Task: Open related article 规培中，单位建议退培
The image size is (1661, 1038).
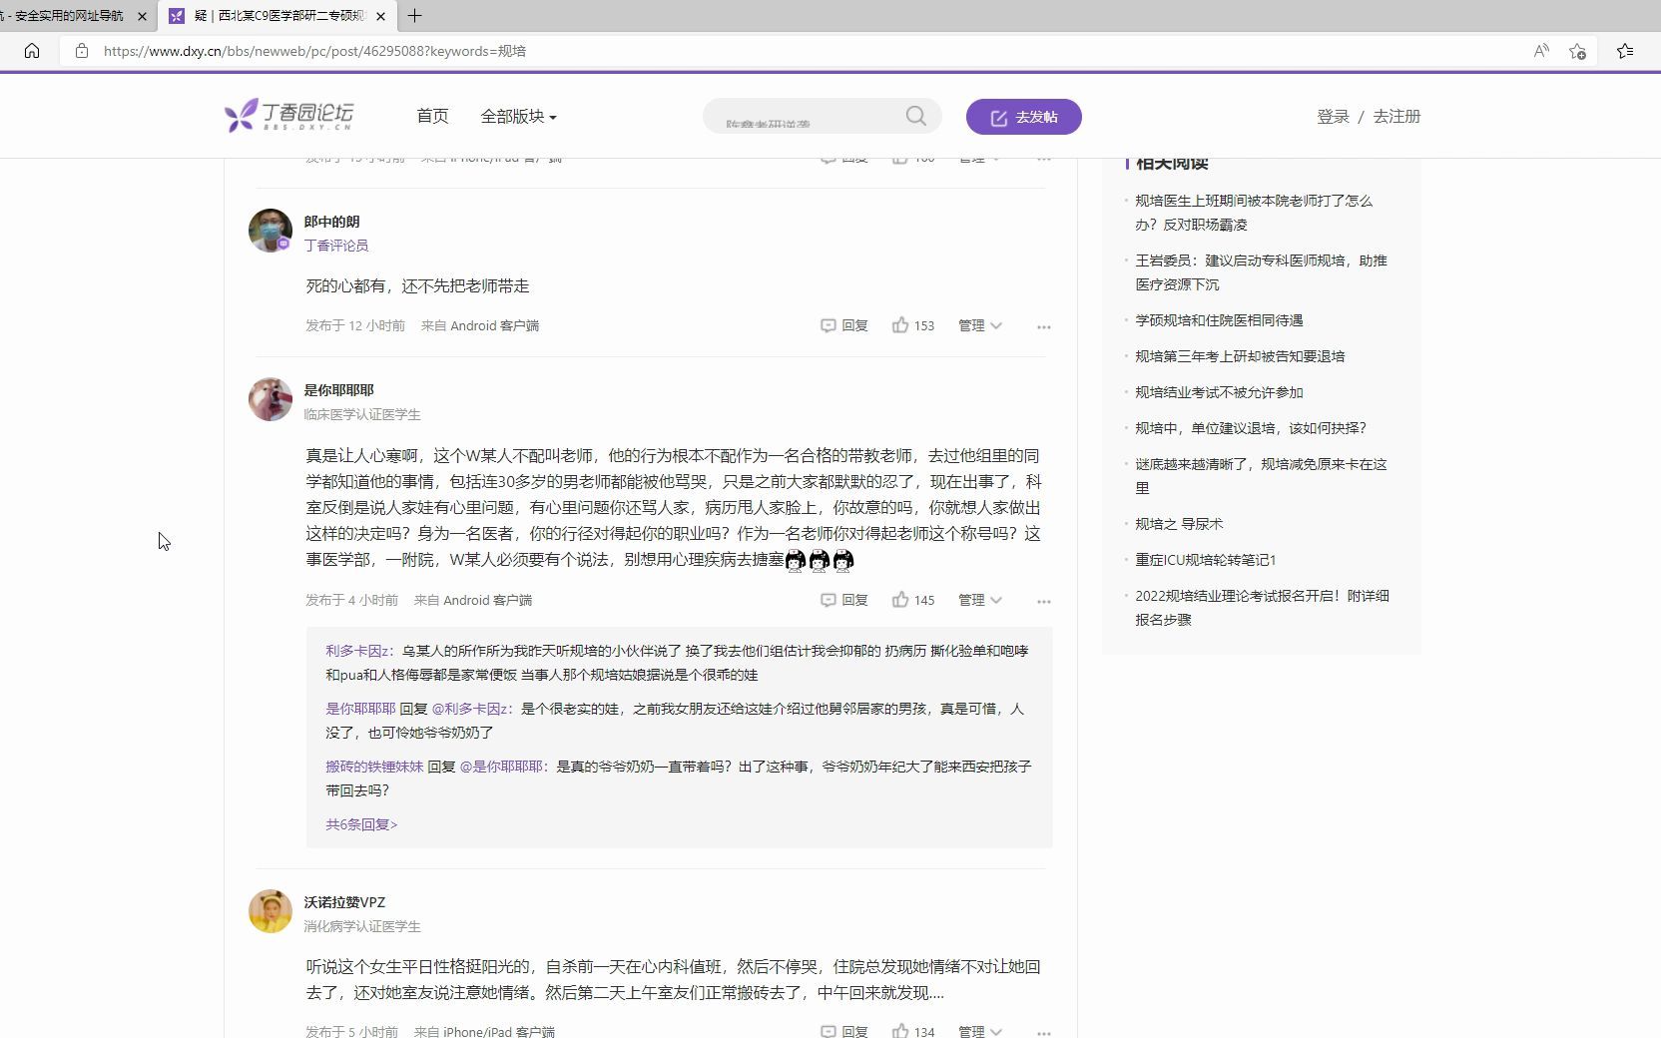Action: (1251, 428)
